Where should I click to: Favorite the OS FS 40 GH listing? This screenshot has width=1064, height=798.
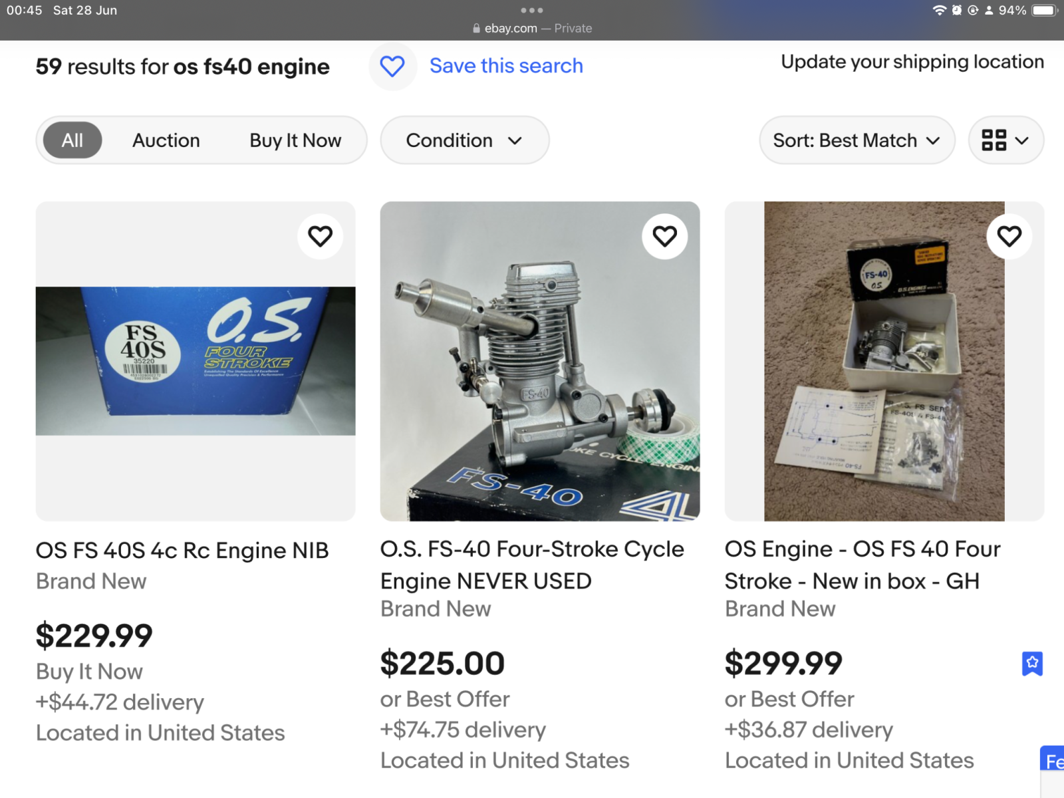tap(1009, 236)
